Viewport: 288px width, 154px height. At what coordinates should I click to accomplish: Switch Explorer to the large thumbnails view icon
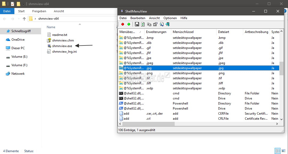click(283, 151)
